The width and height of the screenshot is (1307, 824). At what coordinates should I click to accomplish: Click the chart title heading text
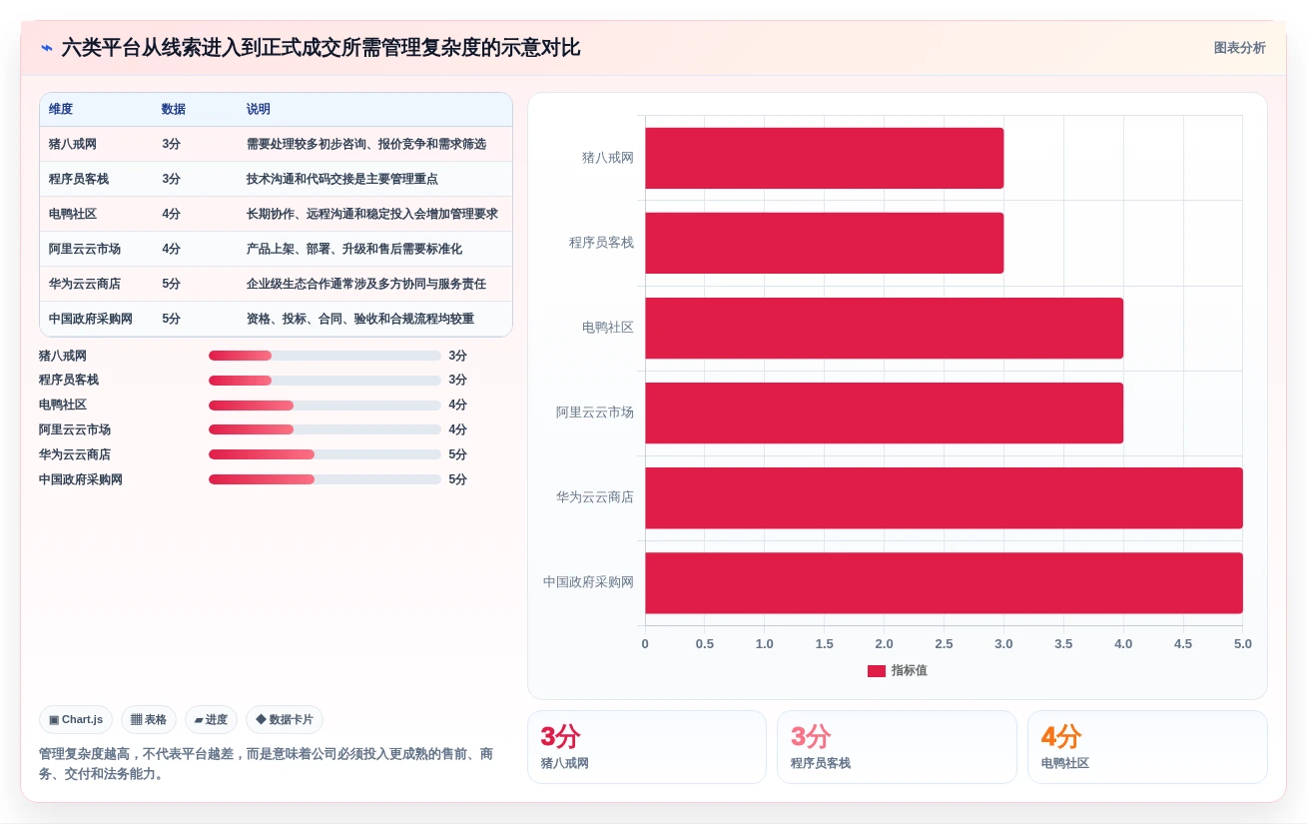pos(321,48)
